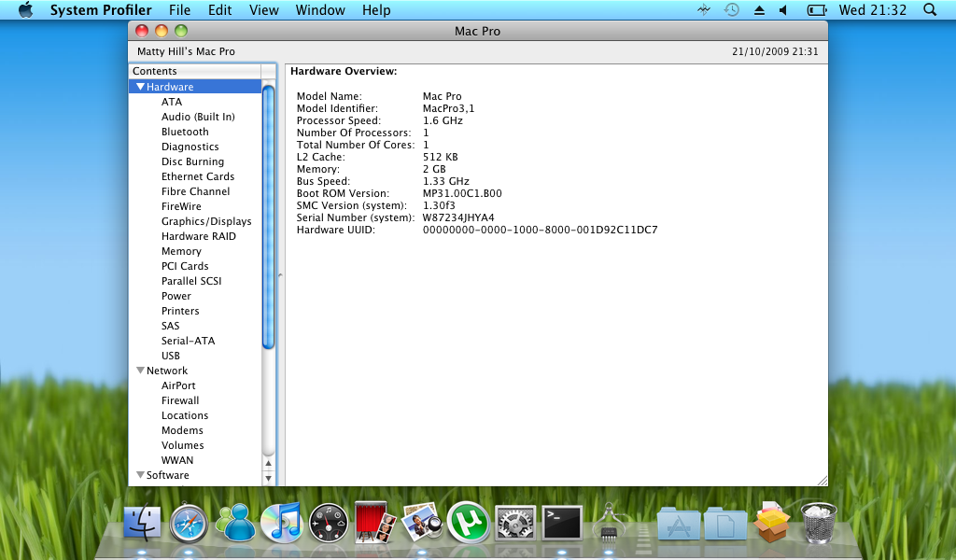
Task: Click the Boot ROM value MP31.00C1.B00
Action: (x=462, y=193)
